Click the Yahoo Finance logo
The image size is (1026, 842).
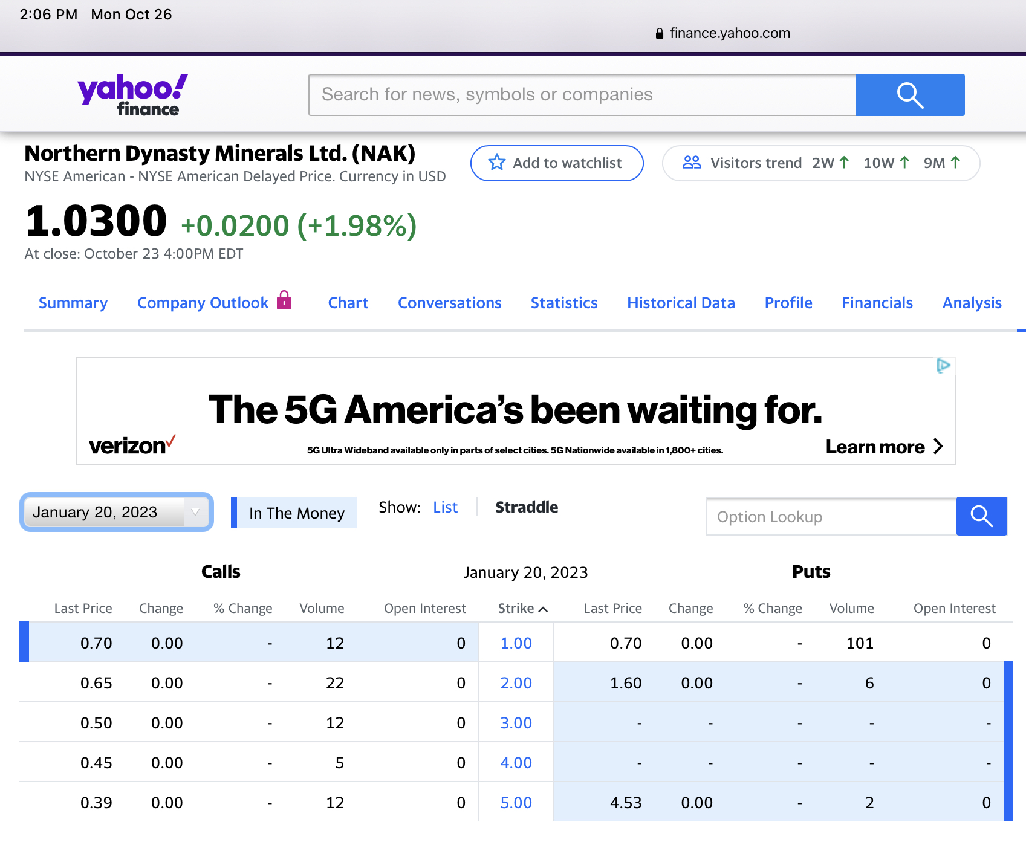pyautogui.click(x=132, y=95)
